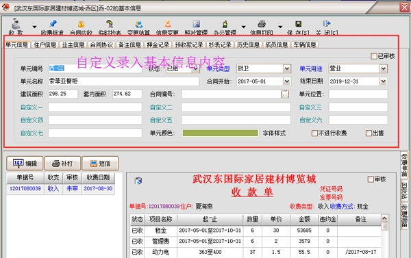The height and width of the screenshot is (258, 411).
Task: Switch to 备注信息 tab
Action: point(129,44)
